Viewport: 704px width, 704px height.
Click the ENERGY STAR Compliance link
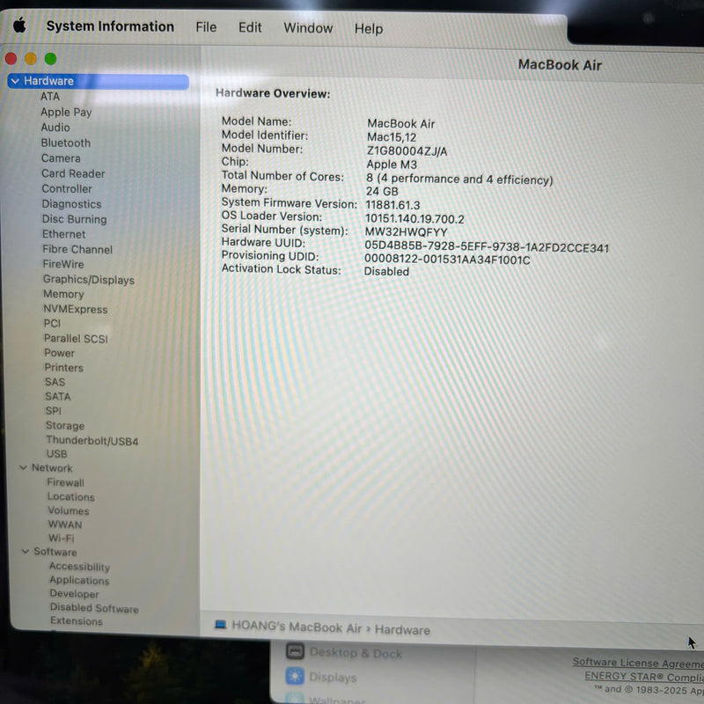(643, 676)
